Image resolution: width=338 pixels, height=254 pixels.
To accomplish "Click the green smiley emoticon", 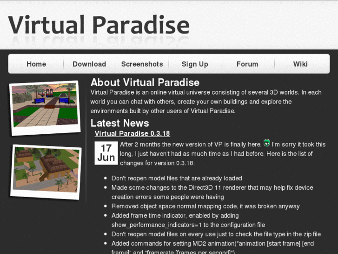I will [267, 143].
